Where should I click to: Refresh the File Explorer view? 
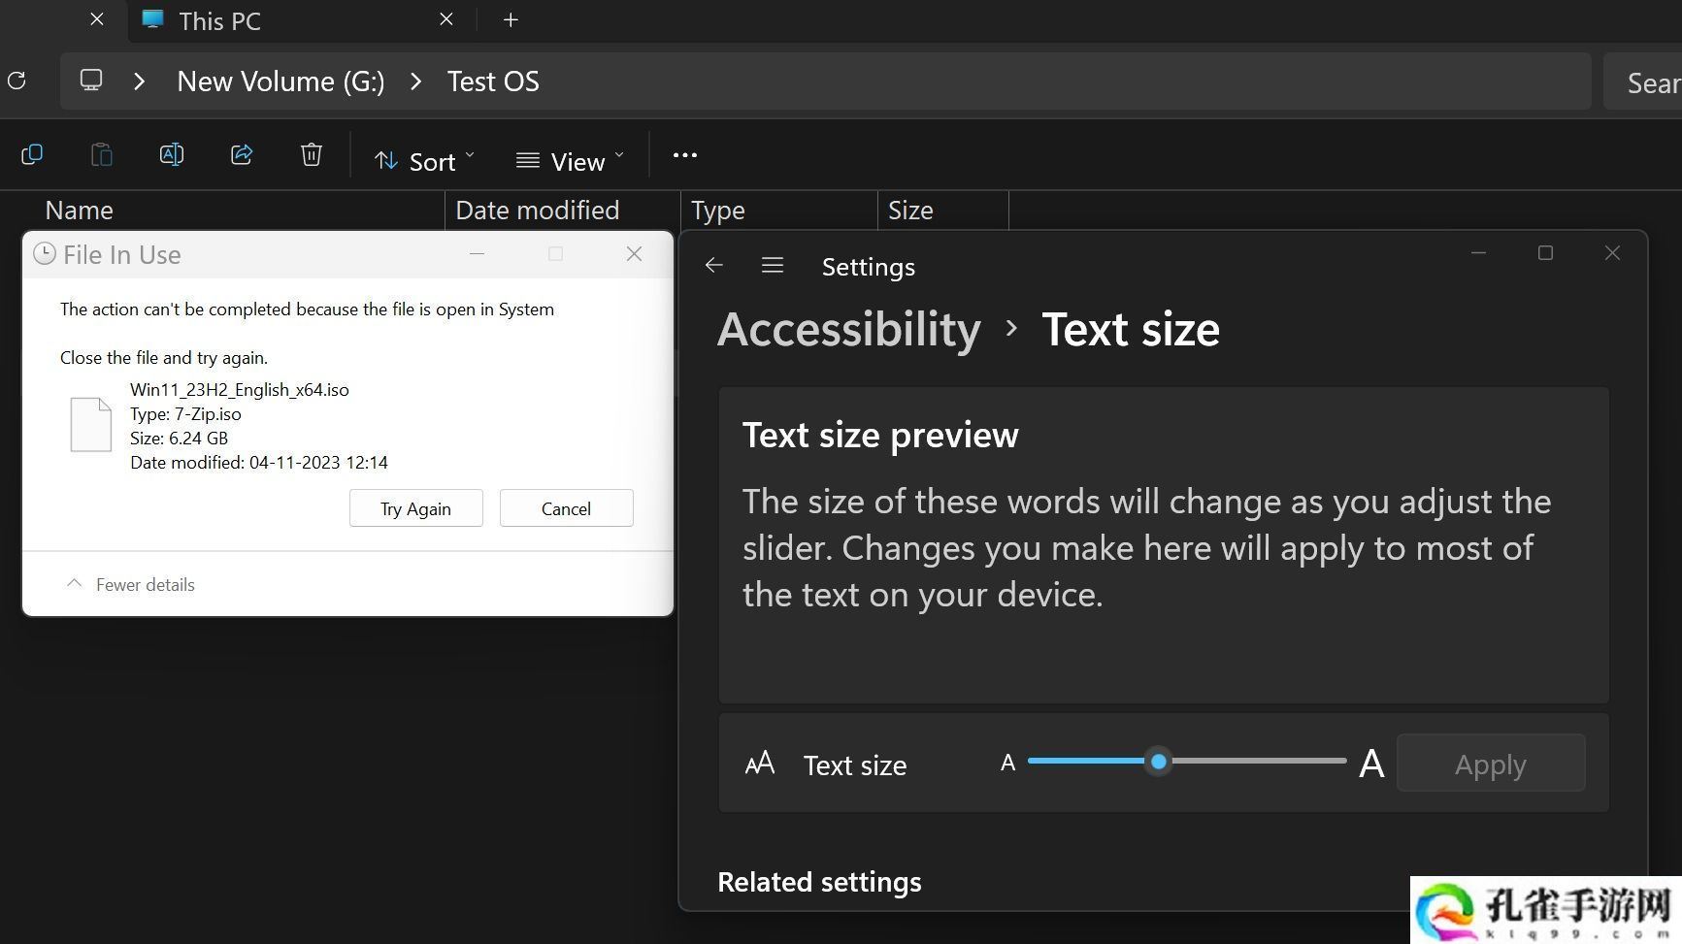click(16, 81)
